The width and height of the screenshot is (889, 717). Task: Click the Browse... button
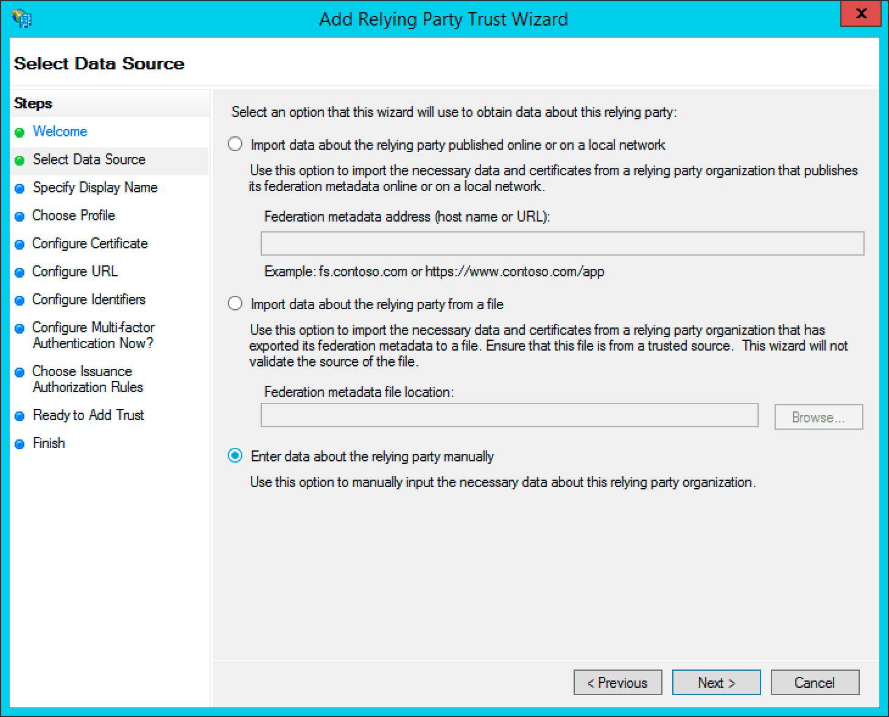click(818, 417)
